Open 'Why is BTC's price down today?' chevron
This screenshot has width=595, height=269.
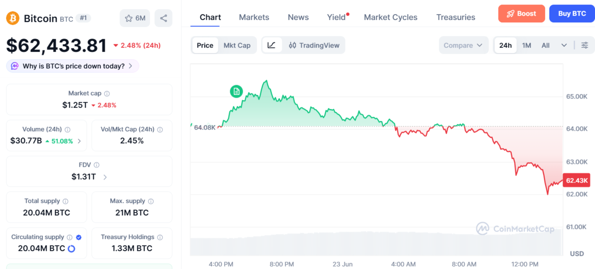point(130,66)
